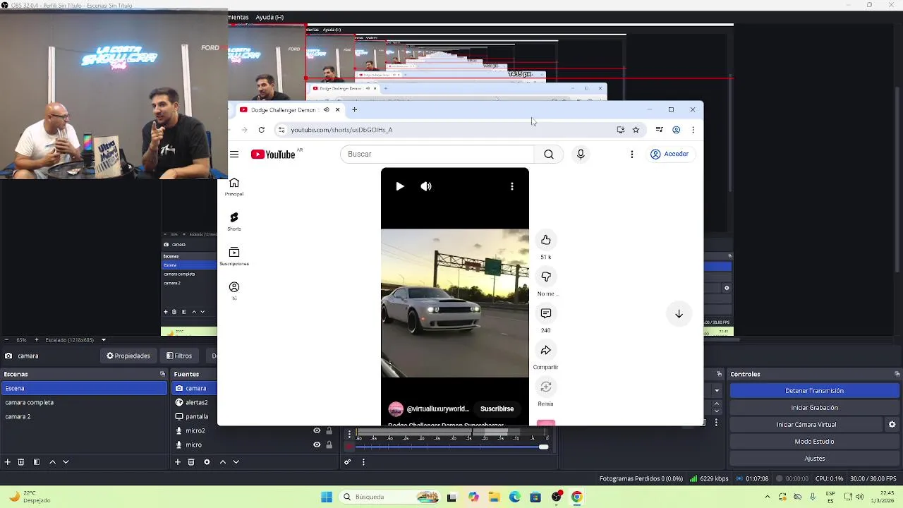Click the Compartir share icon
This screenshot has width=903, height=508.
545,350
